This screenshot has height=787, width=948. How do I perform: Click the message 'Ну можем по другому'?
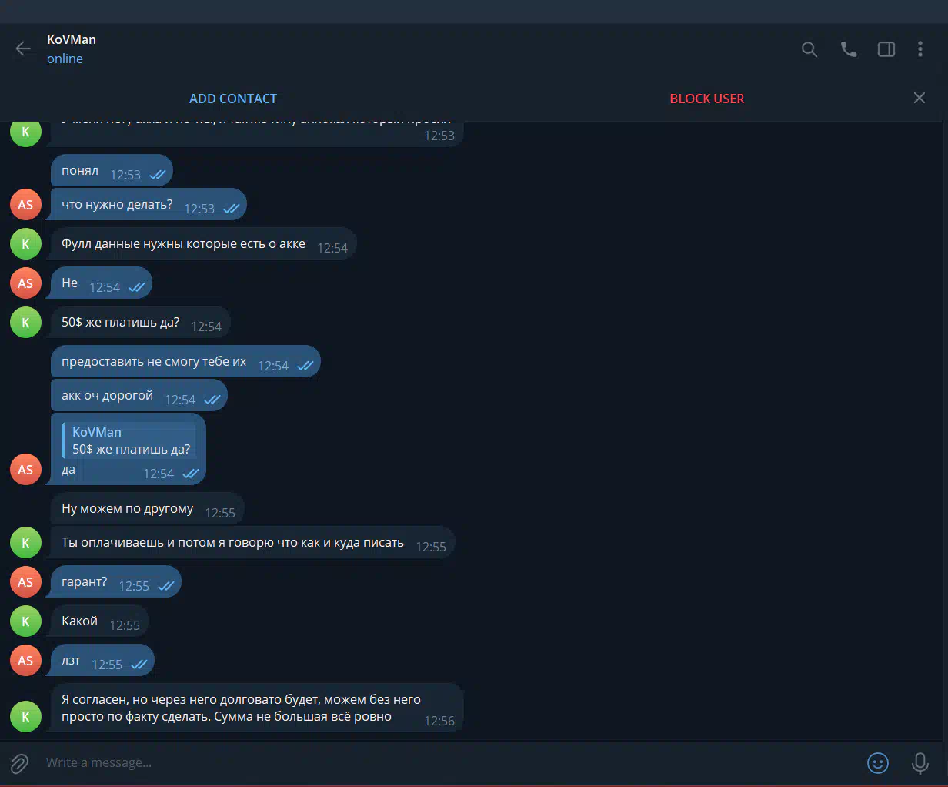point(147,509)
